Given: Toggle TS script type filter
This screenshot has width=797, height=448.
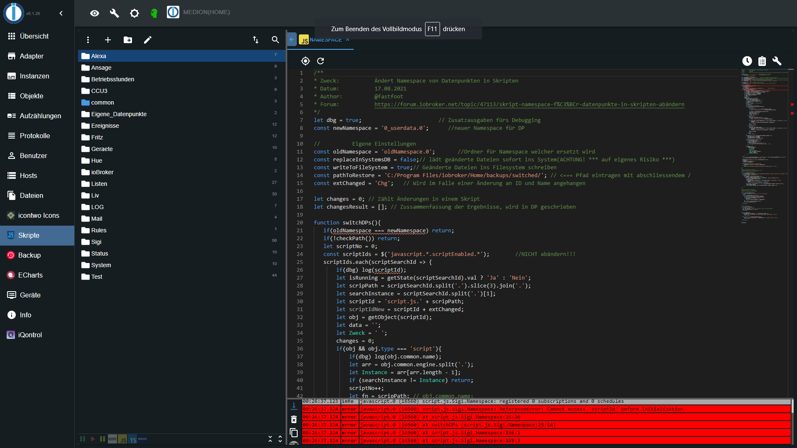Looking at the screenshot, I should click(x=132, y=439).
